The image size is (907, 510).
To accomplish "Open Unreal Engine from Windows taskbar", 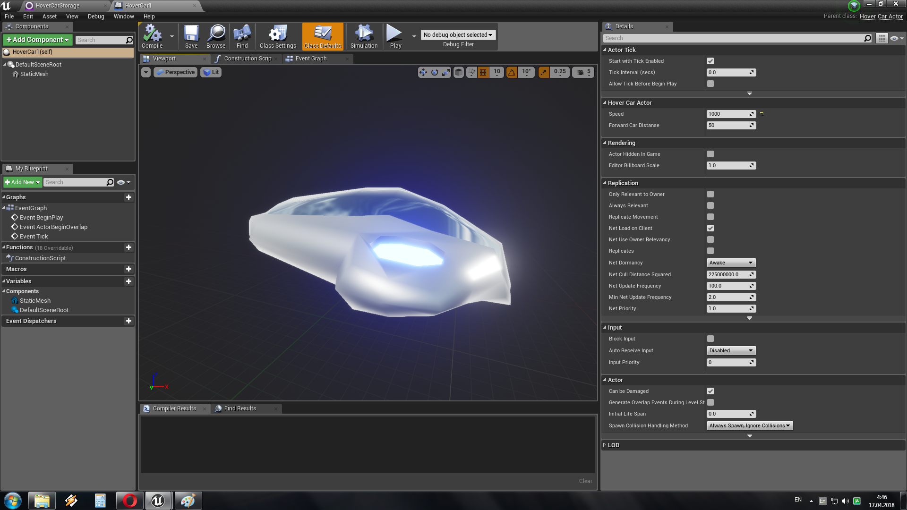I will coord(158,501).
